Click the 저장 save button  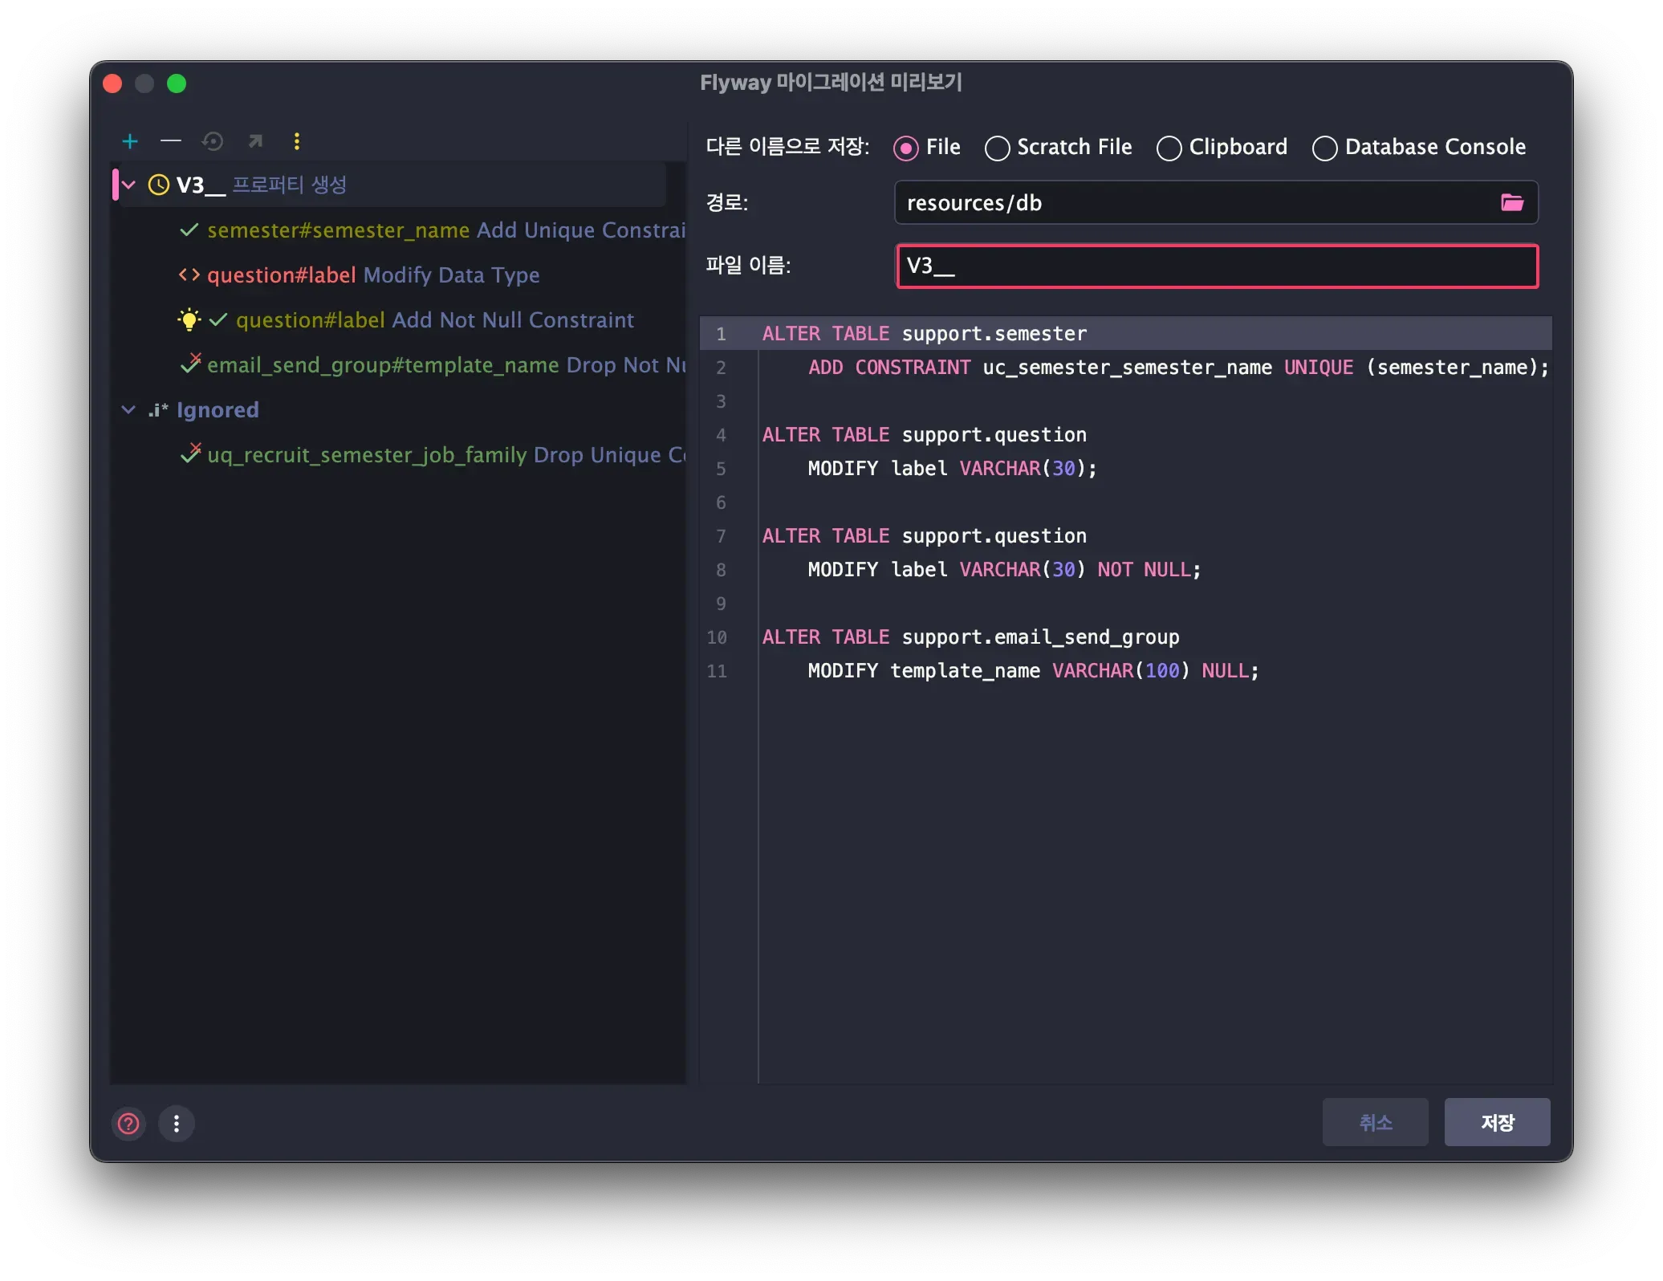click(1497, 1122)
